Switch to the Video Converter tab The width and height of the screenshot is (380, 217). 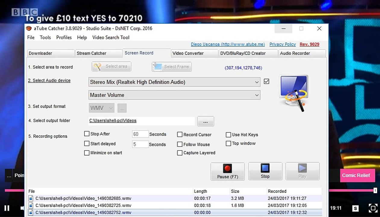tap(195, 53)
